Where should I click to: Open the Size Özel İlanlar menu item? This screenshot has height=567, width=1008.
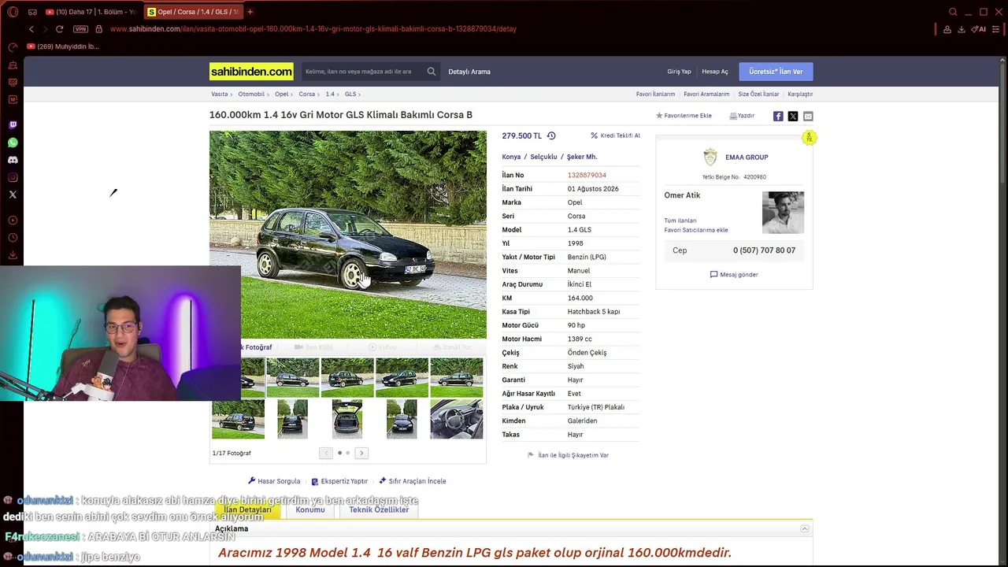(x=758, y=94)
